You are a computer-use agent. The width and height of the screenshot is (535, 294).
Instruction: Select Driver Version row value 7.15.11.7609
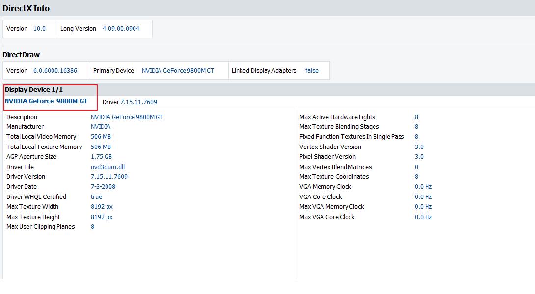[x=109, y=177]
